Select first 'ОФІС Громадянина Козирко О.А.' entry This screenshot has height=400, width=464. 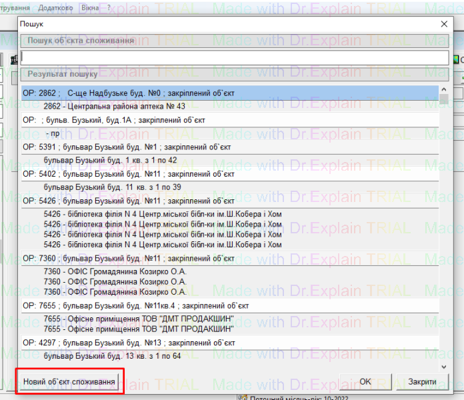(115, 272)
